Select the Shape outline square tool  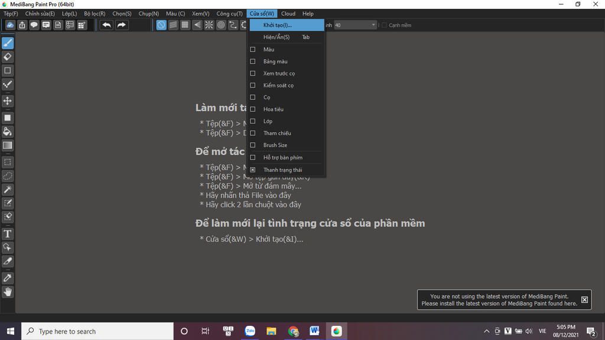[7, 71]
